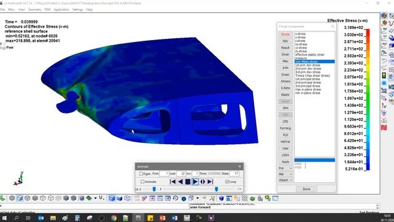Edit the Last state field

(180, 174)
